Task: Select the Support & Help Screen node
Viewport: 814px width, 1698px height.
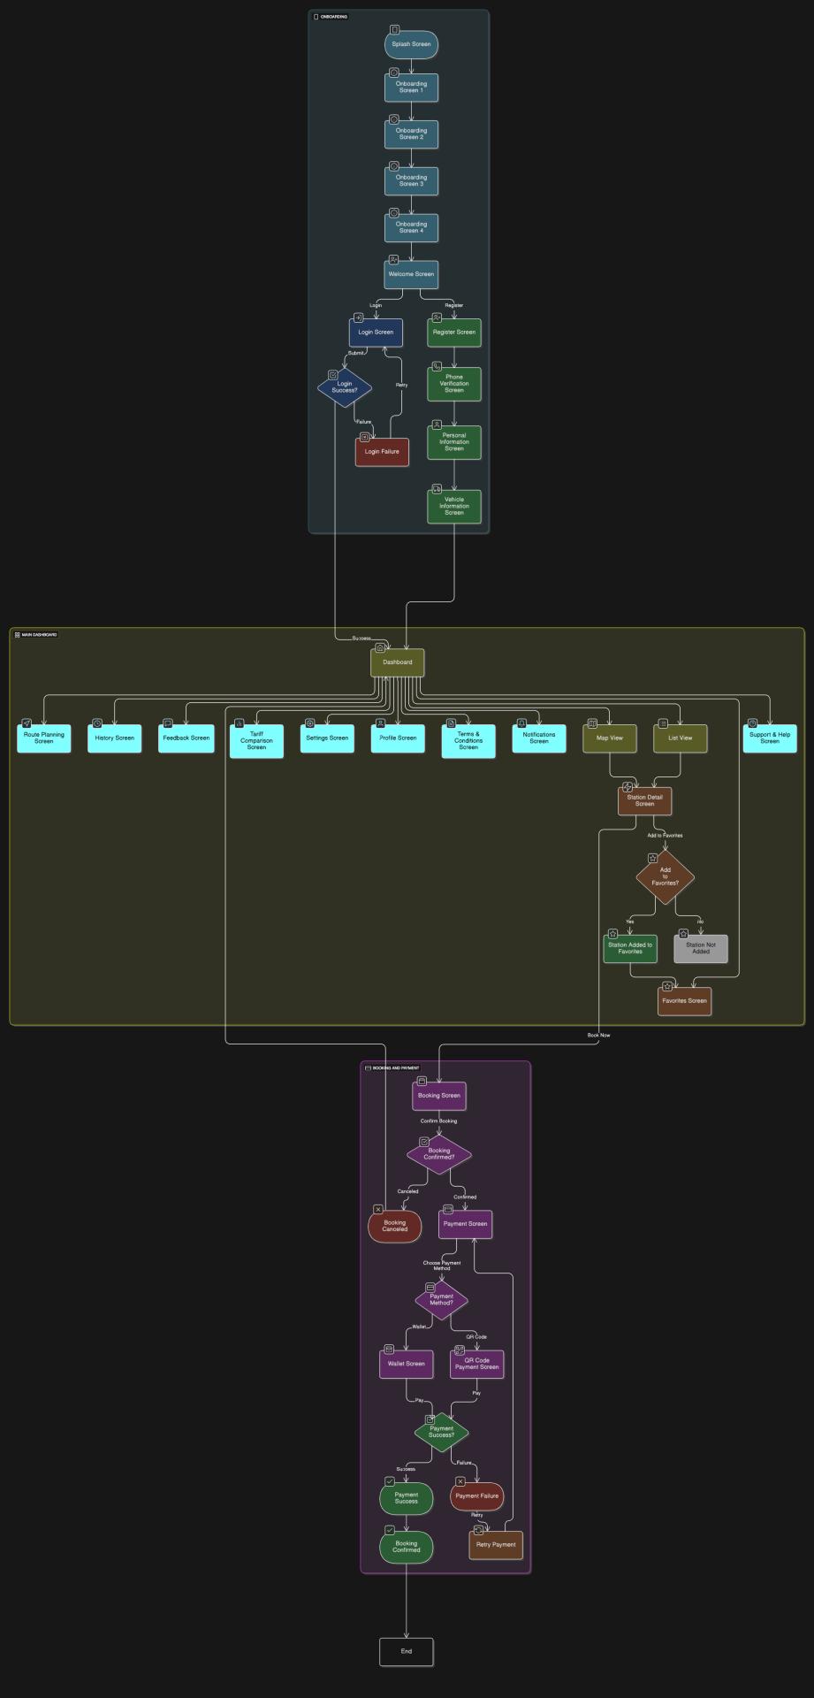Action: (x=770, y=738)
